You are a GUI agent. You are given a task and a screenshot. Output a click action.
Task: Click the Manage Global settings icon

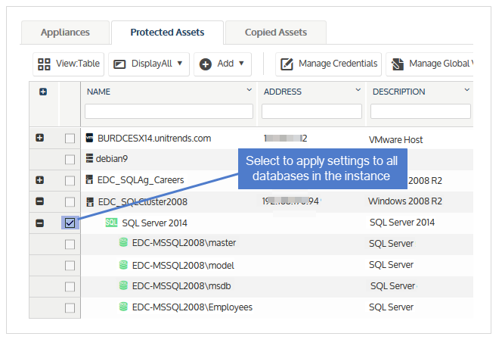coord(398,64)
